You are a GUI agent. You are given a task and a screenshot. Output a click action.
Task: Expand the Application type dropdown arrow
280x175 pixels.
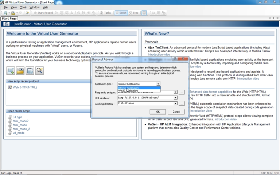click(158, 84)
